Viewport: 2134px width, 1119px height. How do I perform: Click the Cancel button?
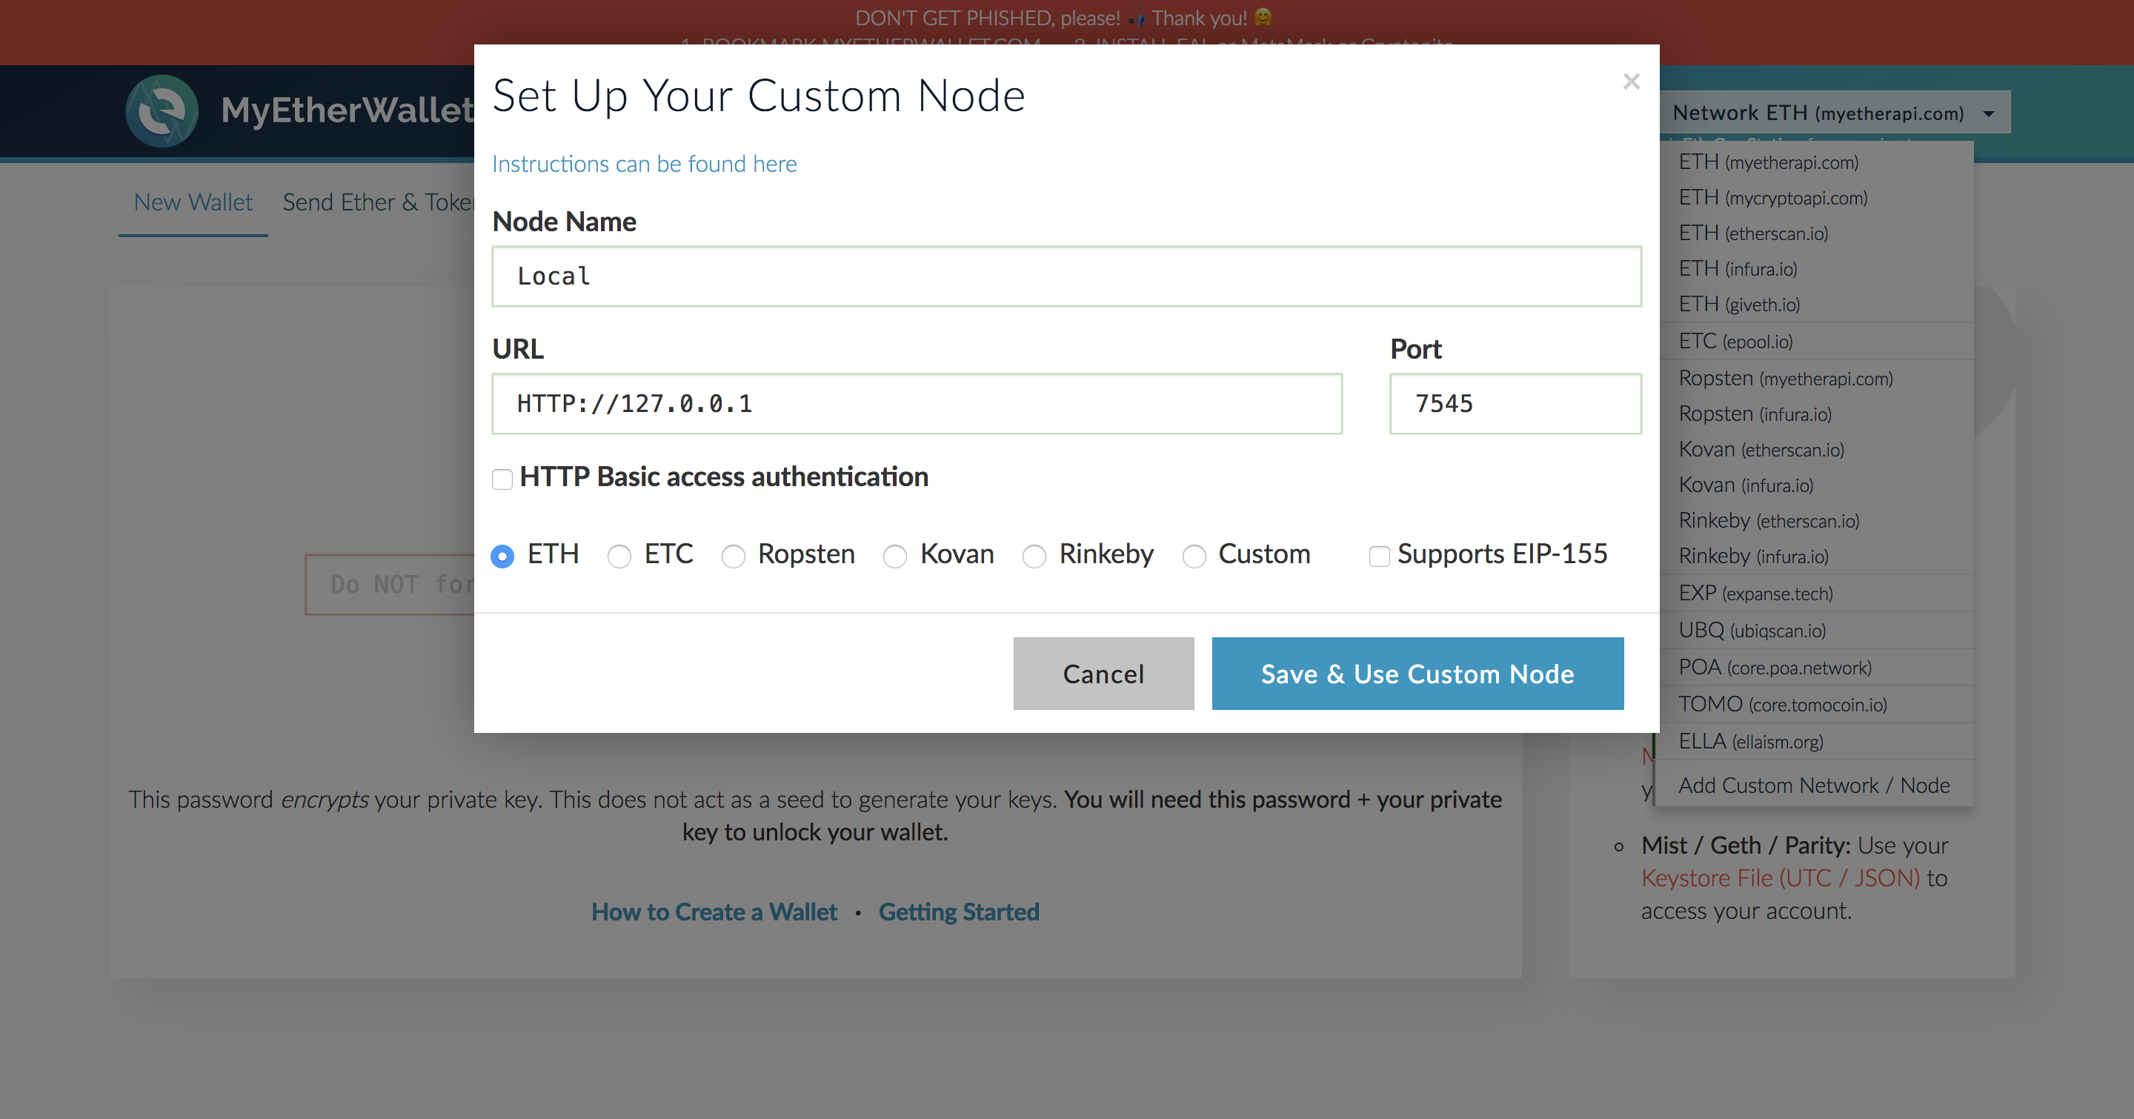pos(1103,674)
